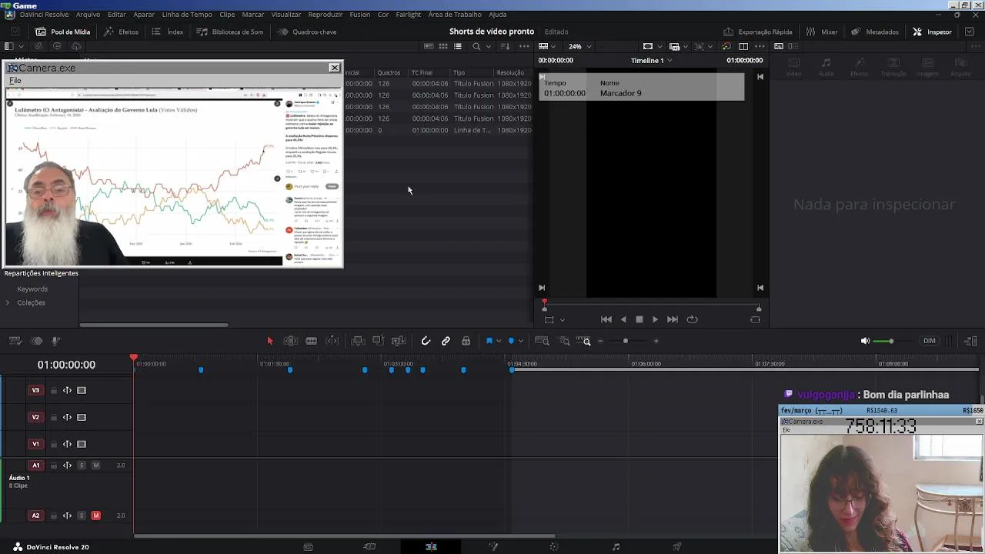This screenshot has width=985, height=554.
Task: Click the media pool sort icon
Action: (505, 46)
